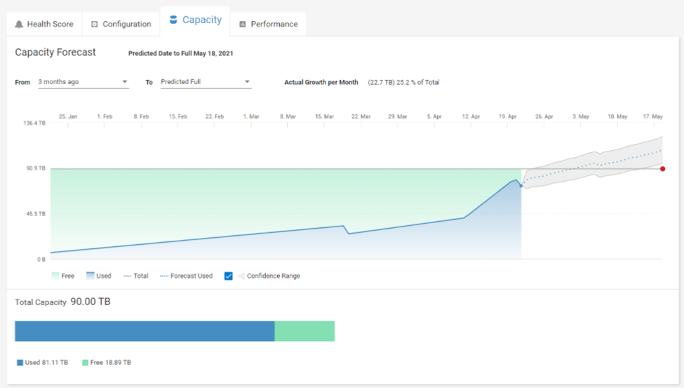Click the Free legend swatch icon
Viewport: 684px width, 388px height.
(x=55, y=276)
